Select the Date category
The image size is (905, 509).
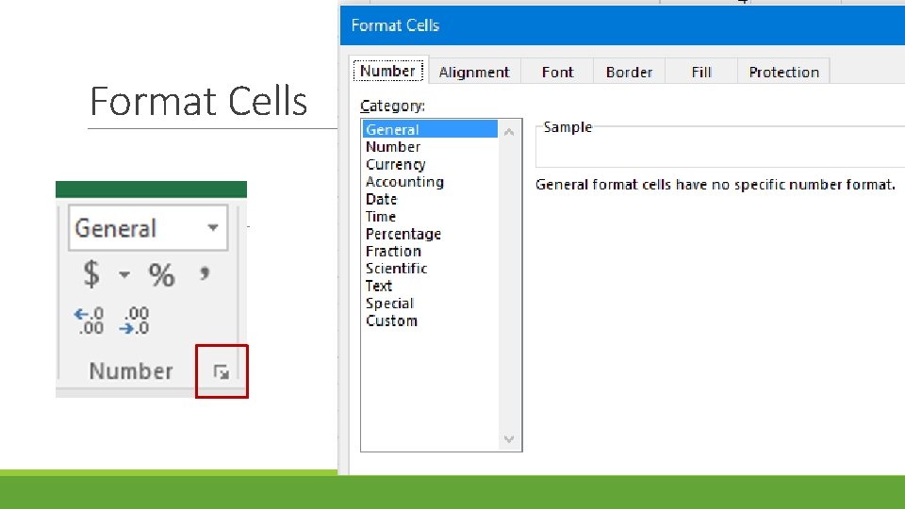click(x=430, y=199)
